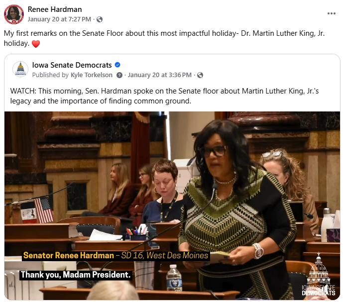Open the January 20 at 3:36 PM timestamp
The width and height of the screenshot is (344, 302).
click(160, 75)
